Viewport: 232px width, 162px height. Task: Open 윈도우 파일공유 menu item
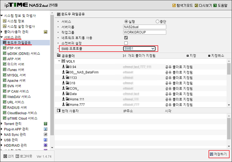[19, 43]
